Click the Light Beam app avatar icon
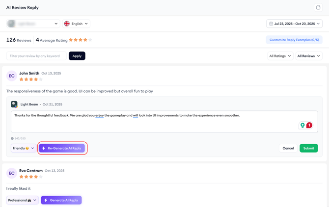Image resolution: width=329 pixels, height=207 pixels. coord(14,104)
